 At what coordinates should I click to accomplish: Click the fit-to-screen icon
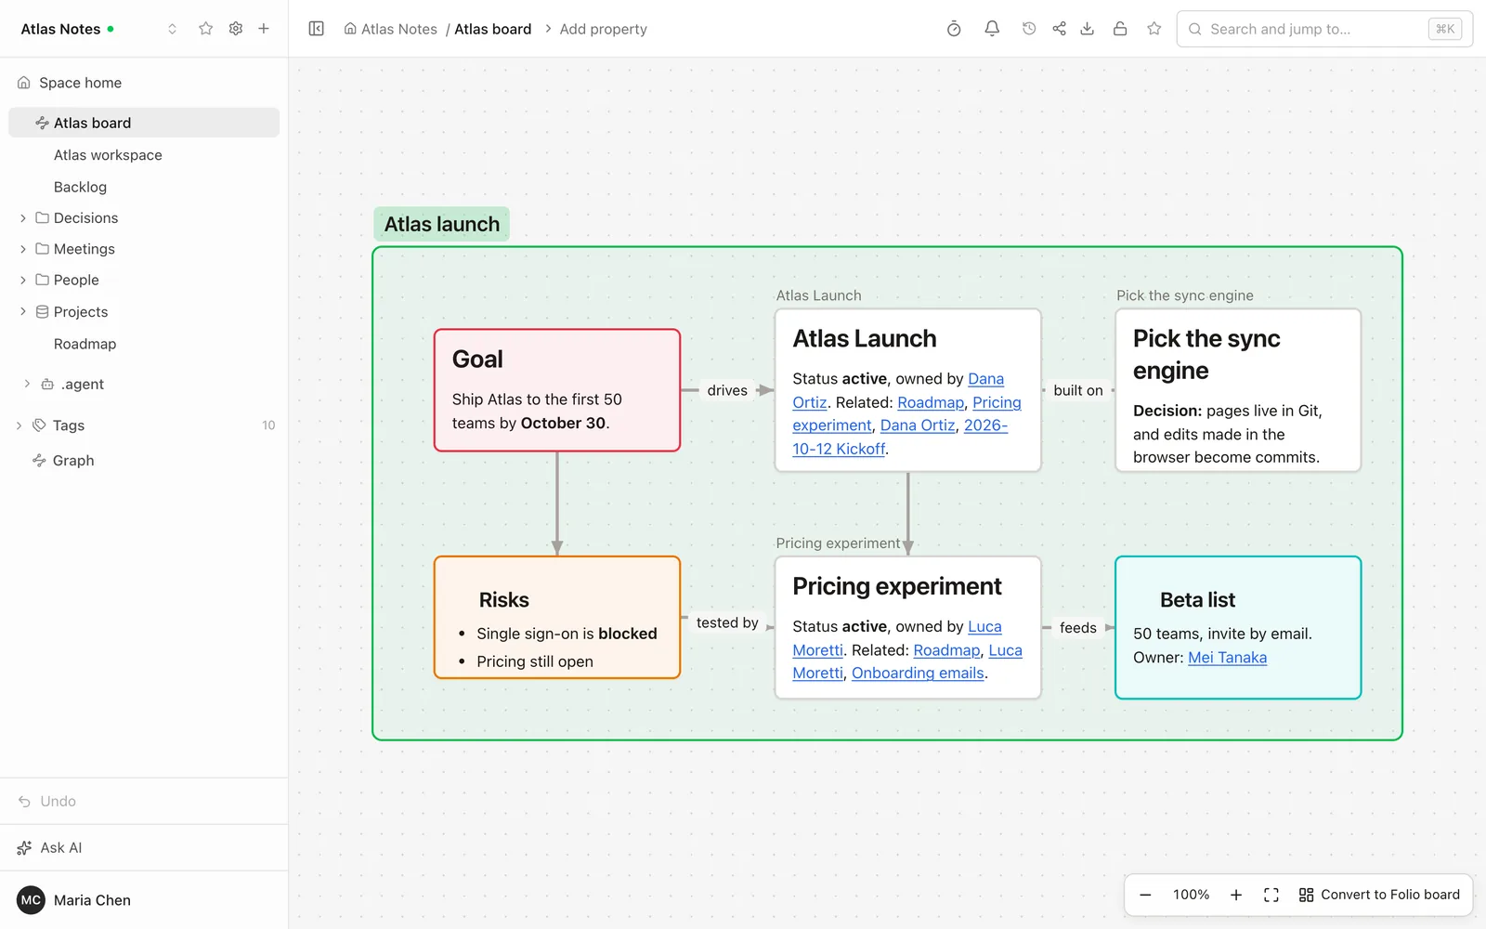(x=1271, y=895)
